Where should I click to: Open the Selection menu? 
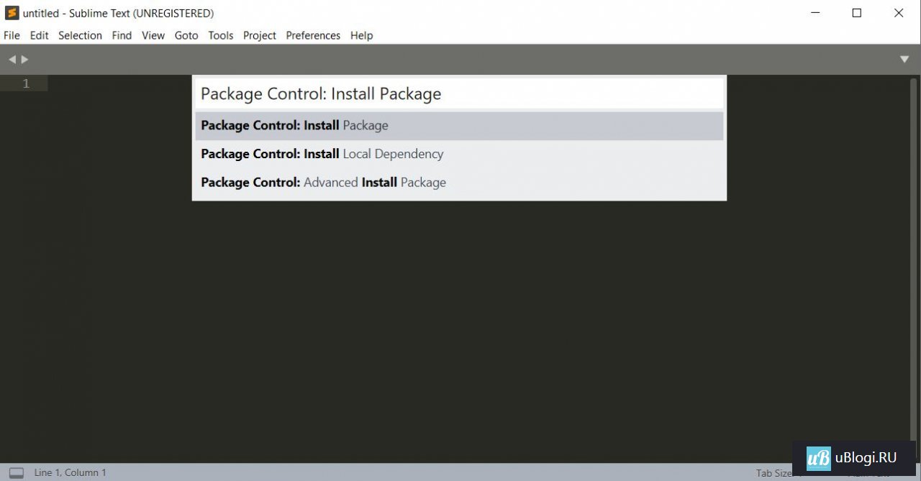tap(80, 35)
